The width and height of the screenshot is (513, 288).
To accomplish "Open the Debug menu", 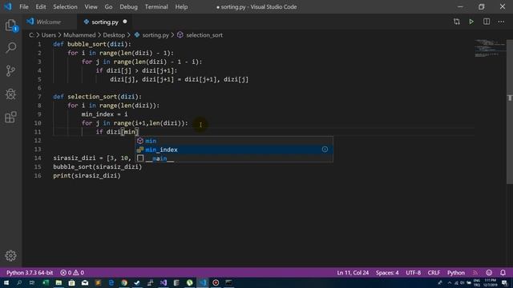I will [x=128, y=6].
